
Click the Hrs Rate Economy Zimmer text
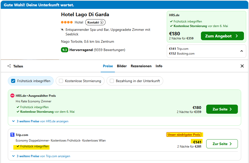point(33,101)
